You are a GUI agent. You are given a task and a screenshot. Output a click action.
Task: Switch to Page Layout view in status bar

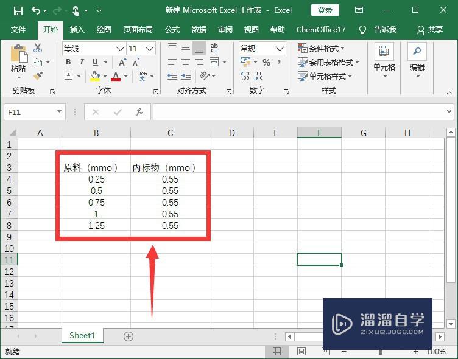[x=301, y=352]
